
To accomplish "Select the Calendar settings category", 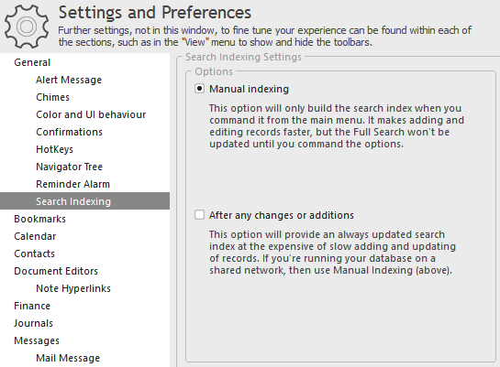I will 35,236.
